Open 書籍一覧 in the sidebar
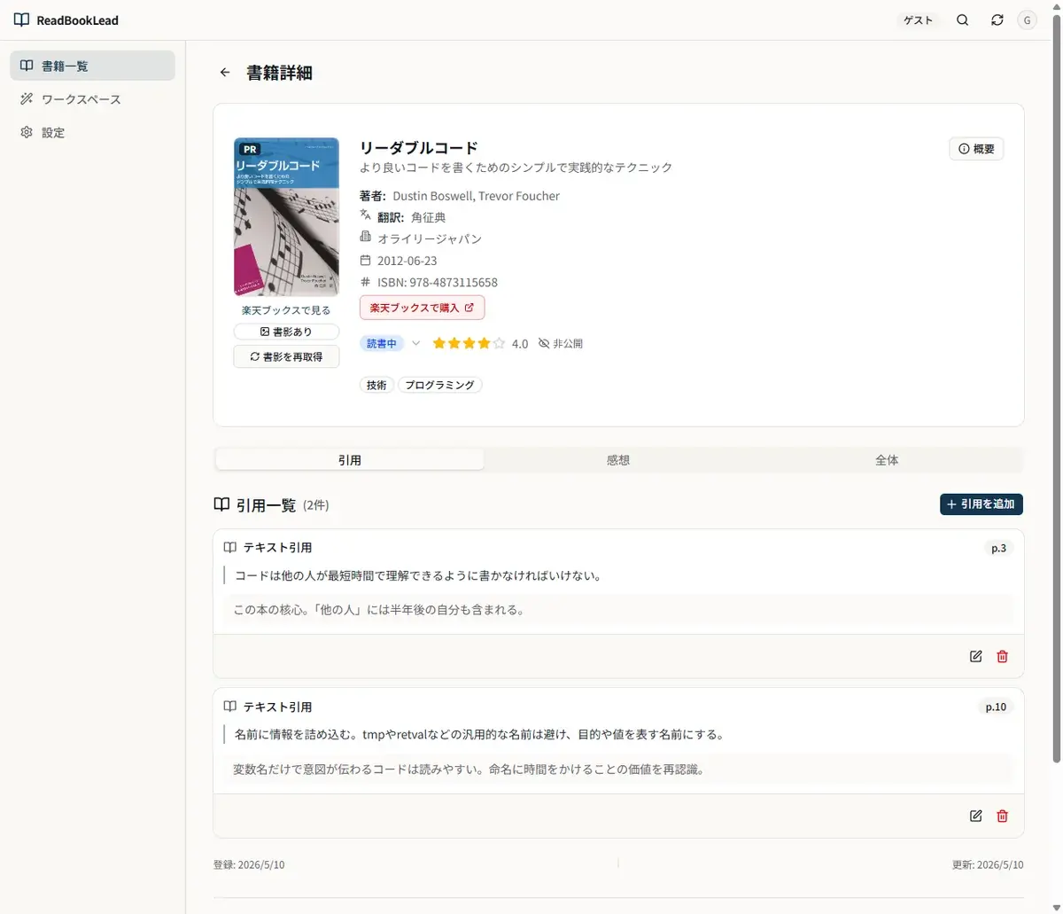Image resolution: width=1063 pixels, height=914 pixels. tap(92, 66)
